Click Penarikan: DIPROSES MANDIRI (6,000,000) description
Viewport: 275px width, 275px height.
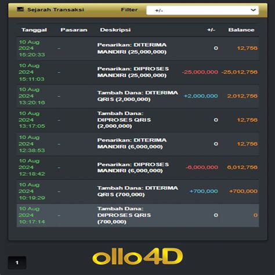pos(133,168)
